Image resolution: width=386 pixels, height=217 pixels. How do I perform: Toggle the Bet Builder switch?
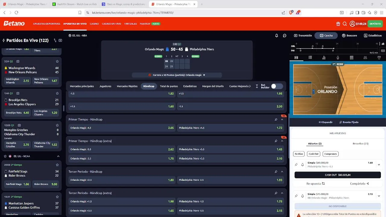click(277, 86)
